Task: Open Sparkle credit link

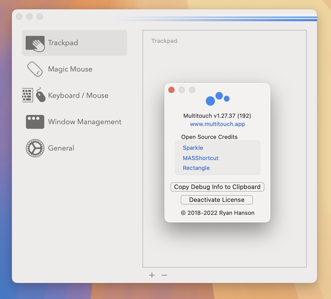Action: point(193,148)
